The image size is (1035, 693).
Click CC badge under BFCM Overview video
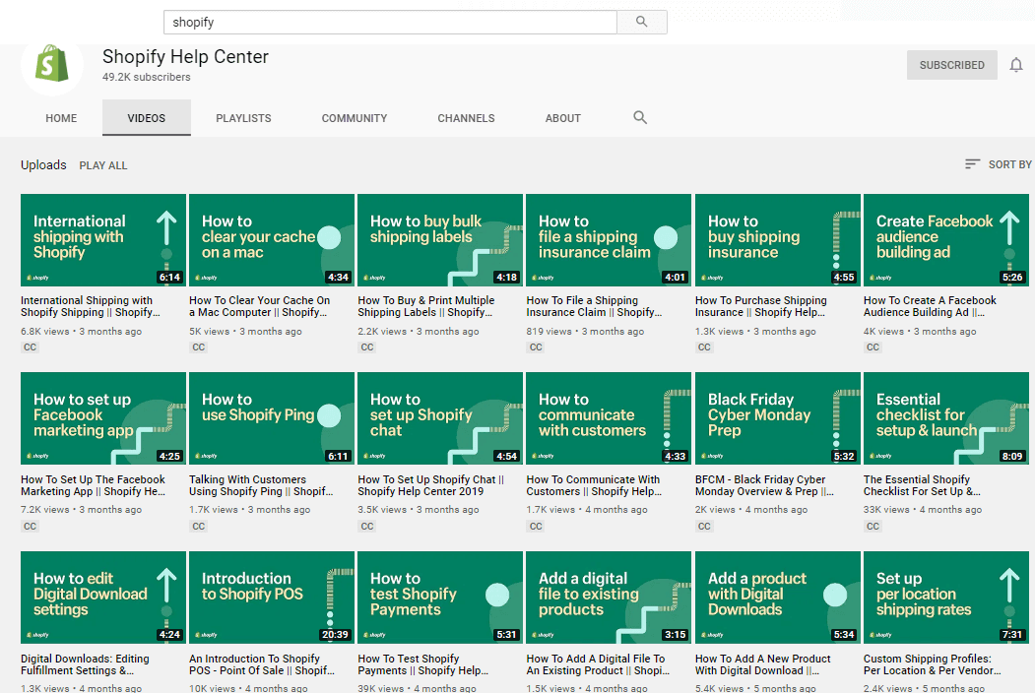pos(704,526)
